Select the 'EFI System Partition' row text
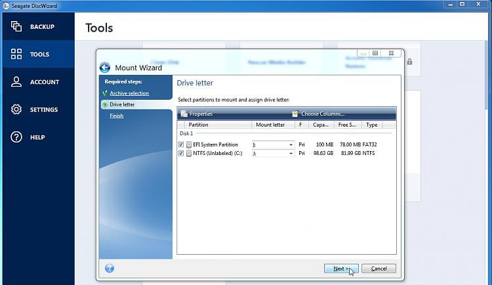This screenshot has width=492, height=285. pyautogui.click(x=216, y=144)
